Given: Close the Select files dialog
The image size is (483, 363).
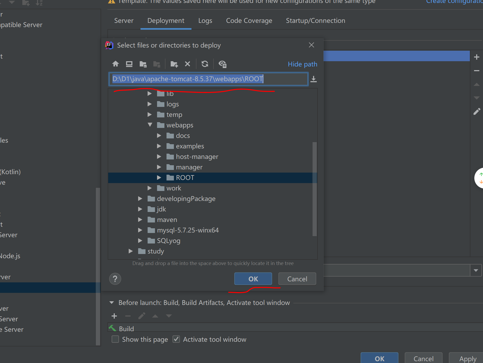Looking at the screenshot, I should click(311, 45).
